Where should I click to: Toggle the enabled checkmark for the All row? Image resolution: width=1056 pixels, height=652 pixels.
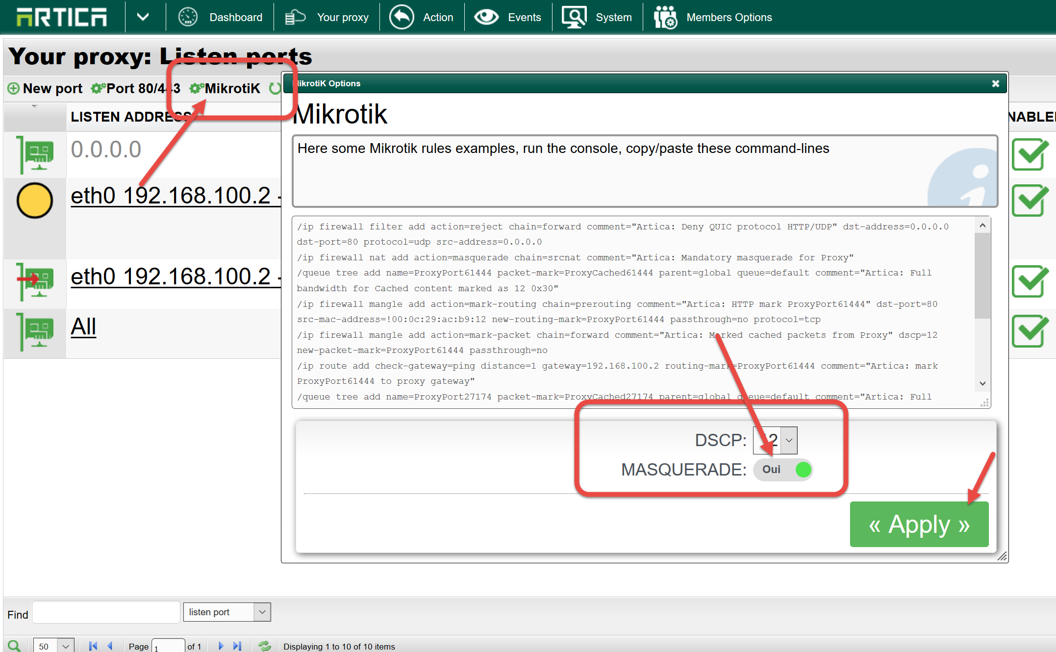[x=1030, y=331]
